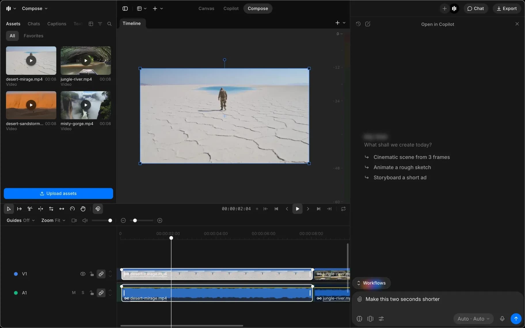Click Upload assets button
525x328 pixels.
click(x=58, y=194)
